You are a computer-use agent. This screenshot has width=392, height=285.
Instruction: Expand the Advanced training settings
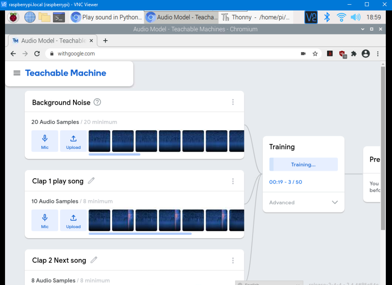tap(303, 203)
